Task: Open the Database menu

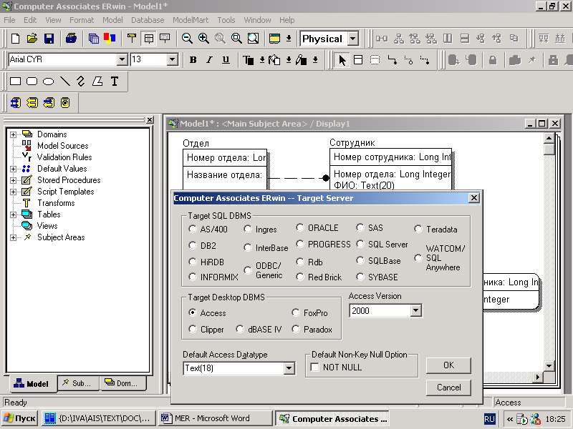Action: click(x=148, y=20)
